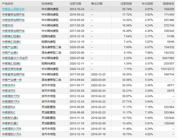Select the 35.74% return cell

point(127,9)
